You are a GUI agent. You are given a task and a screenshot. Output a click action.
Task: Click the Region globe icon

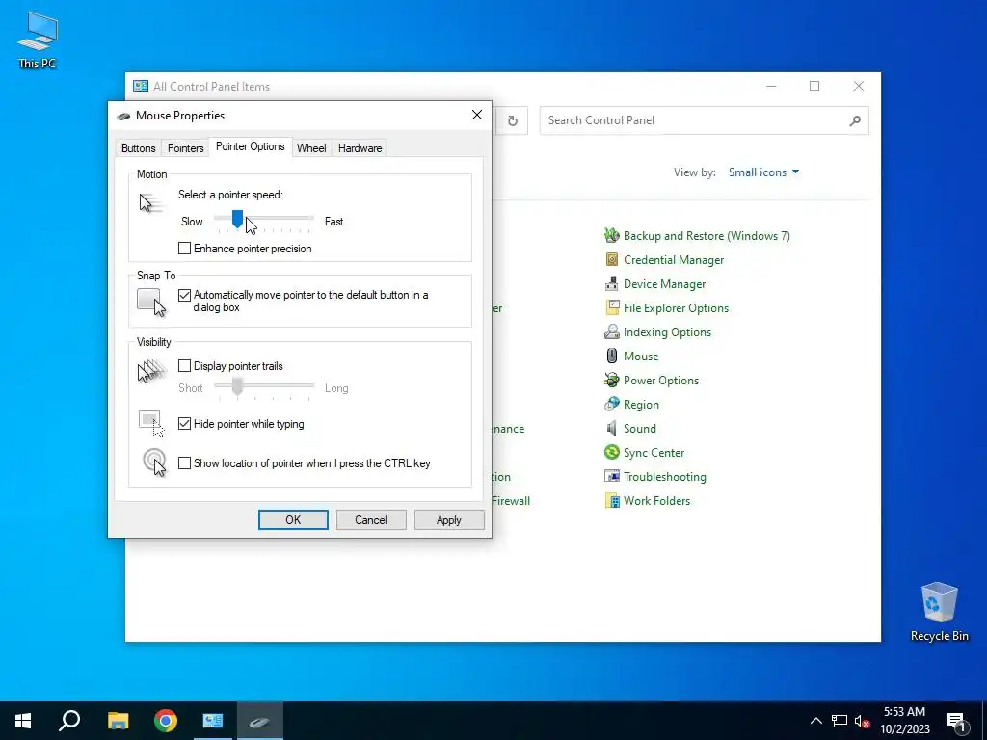coord(611,405)
